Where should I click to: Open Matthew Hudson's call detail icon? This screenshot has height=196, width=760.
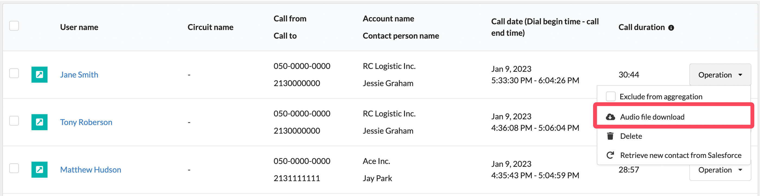pyautogui.click(x=40, y=169)
